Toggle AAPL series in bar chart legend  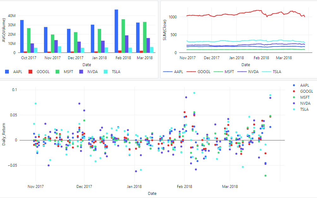click(x=14, y=71)
